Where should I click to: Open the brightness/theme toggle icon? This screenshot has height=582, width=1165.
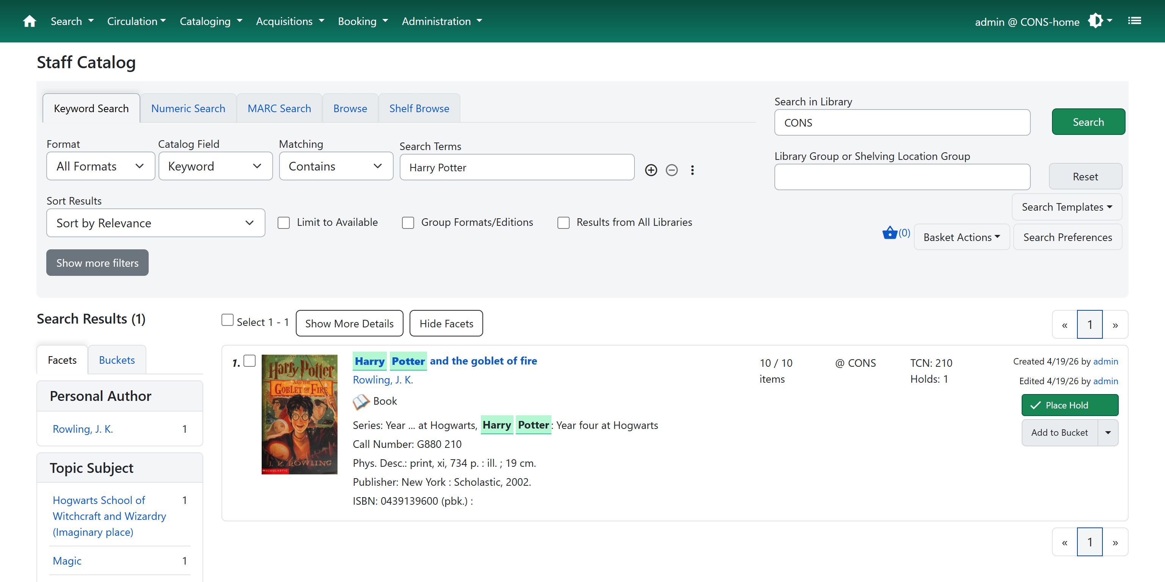(1100, 21)
